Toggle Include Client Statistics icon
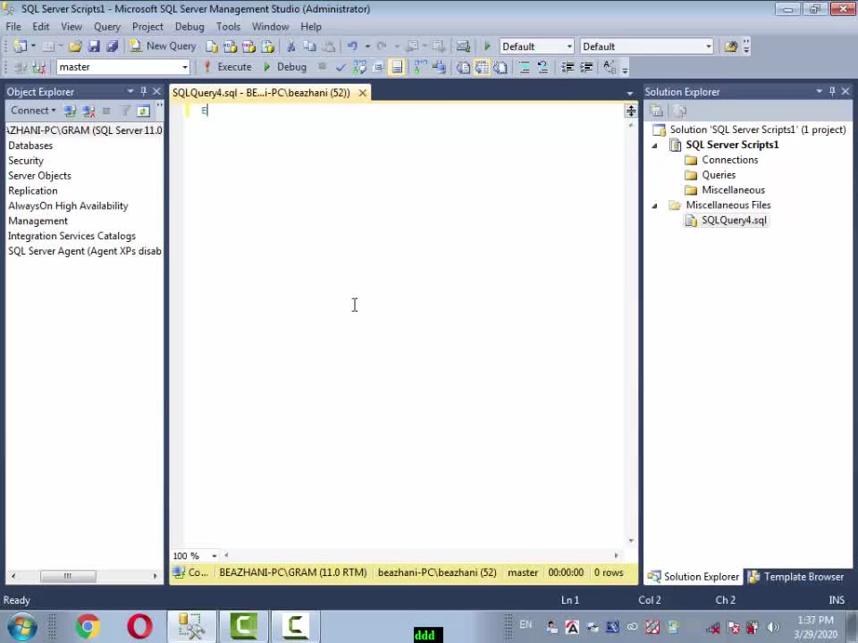Screen dimensions: 858x643 pyautogui.click(x=439, y=67)
